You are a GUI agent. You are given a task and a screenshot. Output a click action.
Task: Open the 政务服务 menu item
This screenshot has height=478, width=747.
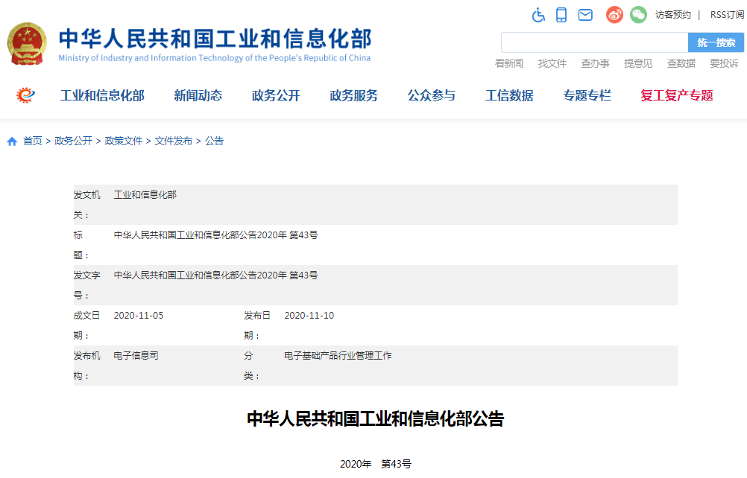pyautogui.click(x=353, y=95)
